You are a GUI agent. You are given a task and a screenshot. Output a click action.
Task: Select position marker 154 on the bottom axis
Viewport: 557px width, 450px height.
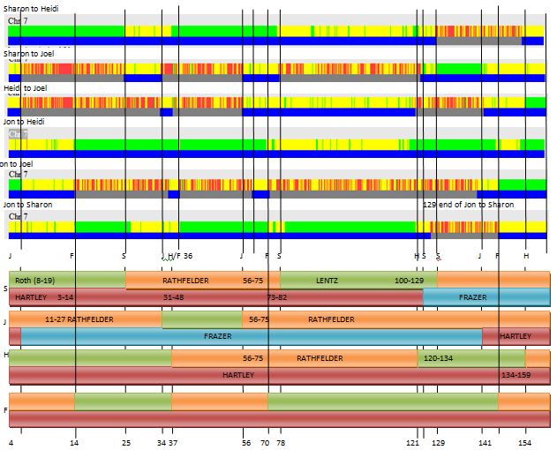[524, 443]
